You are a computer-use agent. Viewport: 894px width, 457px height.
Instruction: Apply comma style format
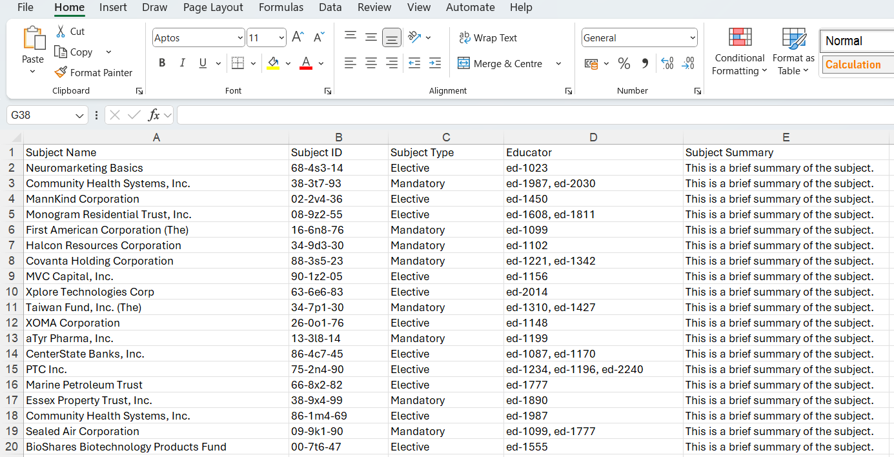click(644, 63)
